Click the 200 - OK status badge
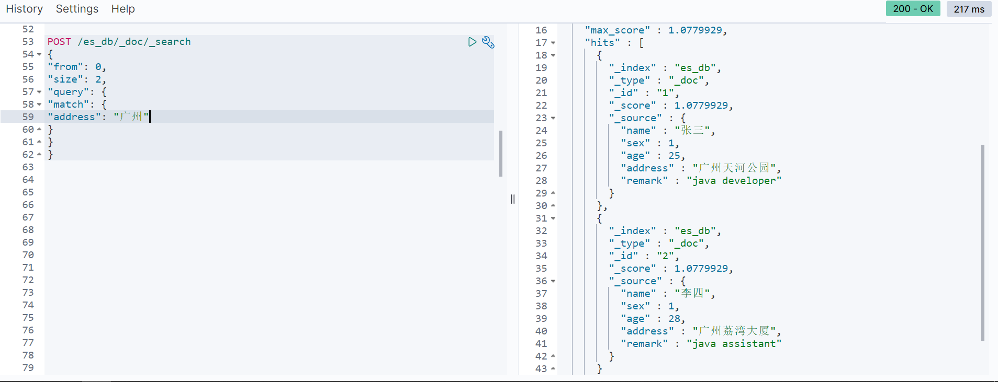The height and width of the screenshot is (382, 998). 913,9
